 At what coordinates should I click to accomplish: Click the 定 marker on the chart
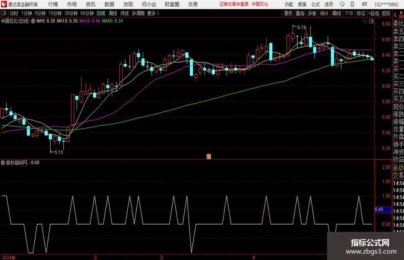[x=209, y=156]
